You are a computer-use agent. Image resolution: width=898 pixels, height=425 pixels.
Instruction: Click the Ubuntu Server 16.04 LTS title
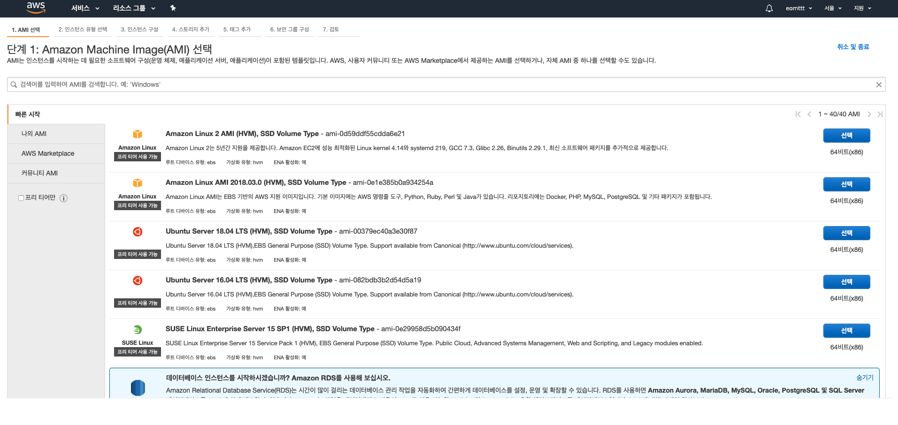coord(249,280)
